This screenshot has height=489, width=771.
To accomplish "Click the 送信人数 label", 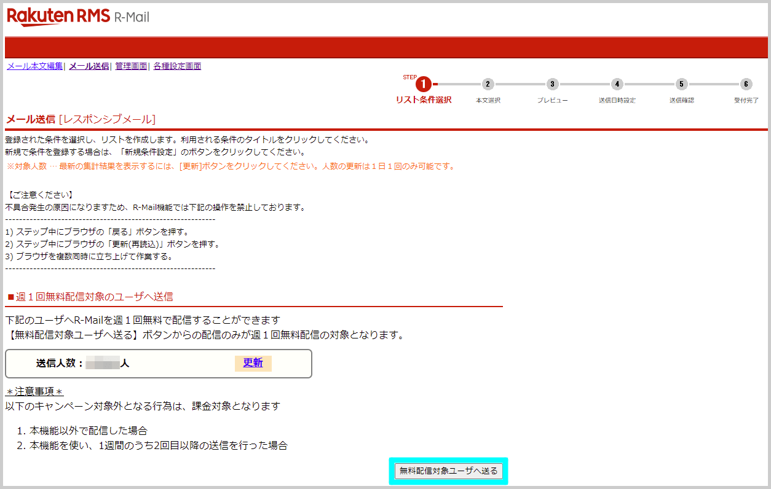I will point(60,363).
